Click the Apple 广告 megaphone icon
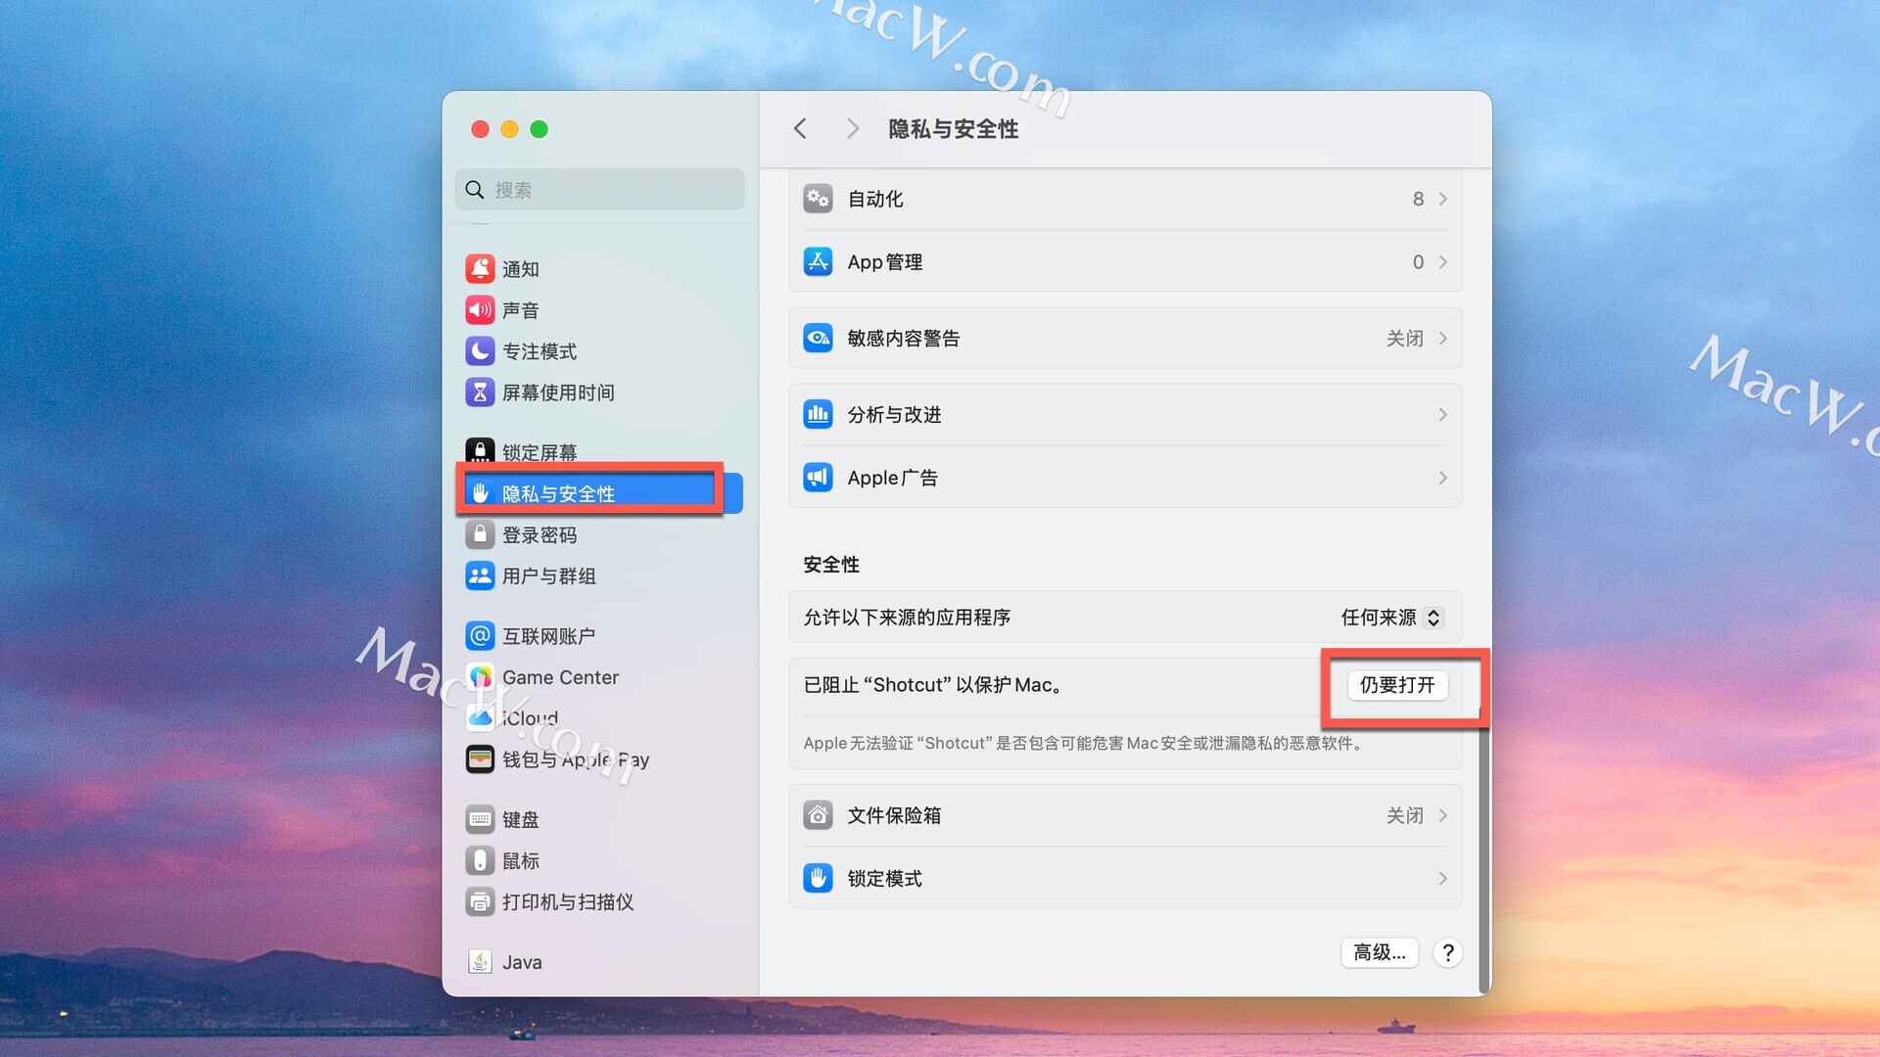 click(x=818, y=478)
